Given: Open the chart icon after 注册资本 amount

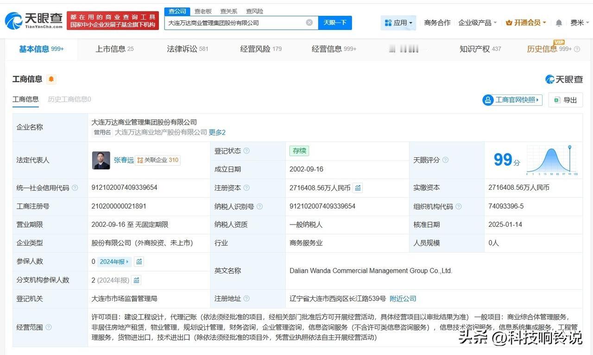Looking at the screenshot, I should tap(358, 188).
